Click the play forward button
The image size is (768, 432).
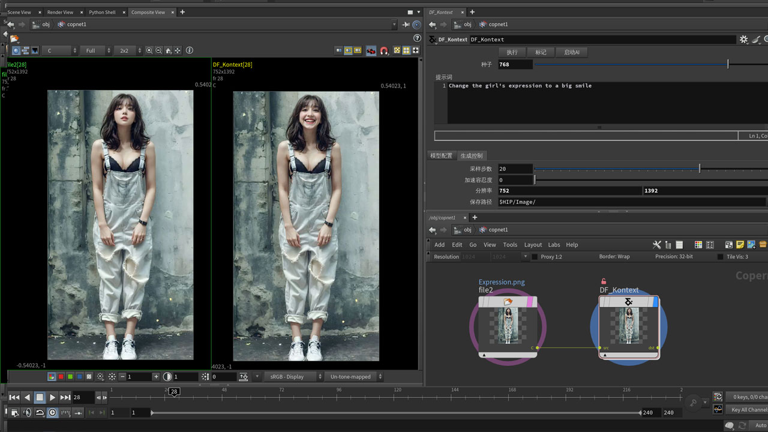[52, 397]
